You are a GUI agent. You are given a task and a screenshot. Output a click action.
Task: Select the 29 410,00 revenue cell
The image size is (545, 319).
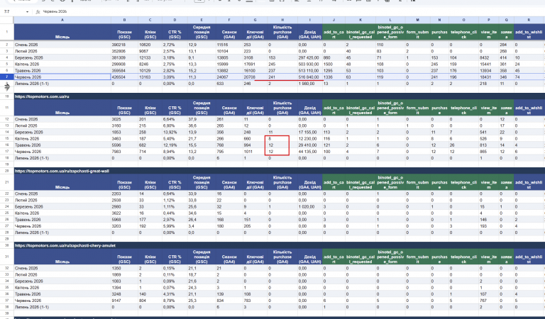pyautogui.click(x=310, y=145)
